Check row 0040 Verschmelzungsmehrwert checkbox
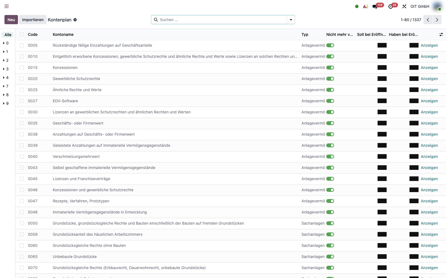The height and width of the screenshot is (278, 446). [22, 157]
